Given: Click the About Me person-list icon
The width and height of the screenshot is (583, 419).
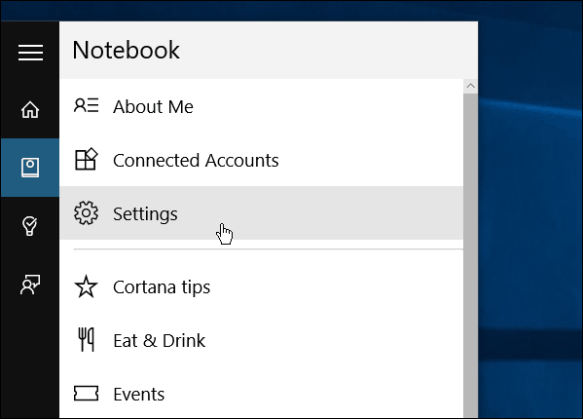Looking at the screenshot, I should (87, 105).
